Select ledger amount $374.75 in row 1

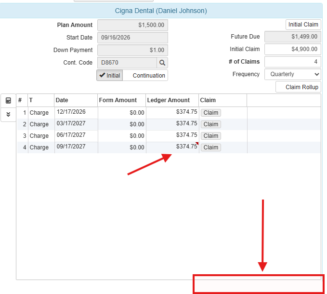[x=172, y=113]
